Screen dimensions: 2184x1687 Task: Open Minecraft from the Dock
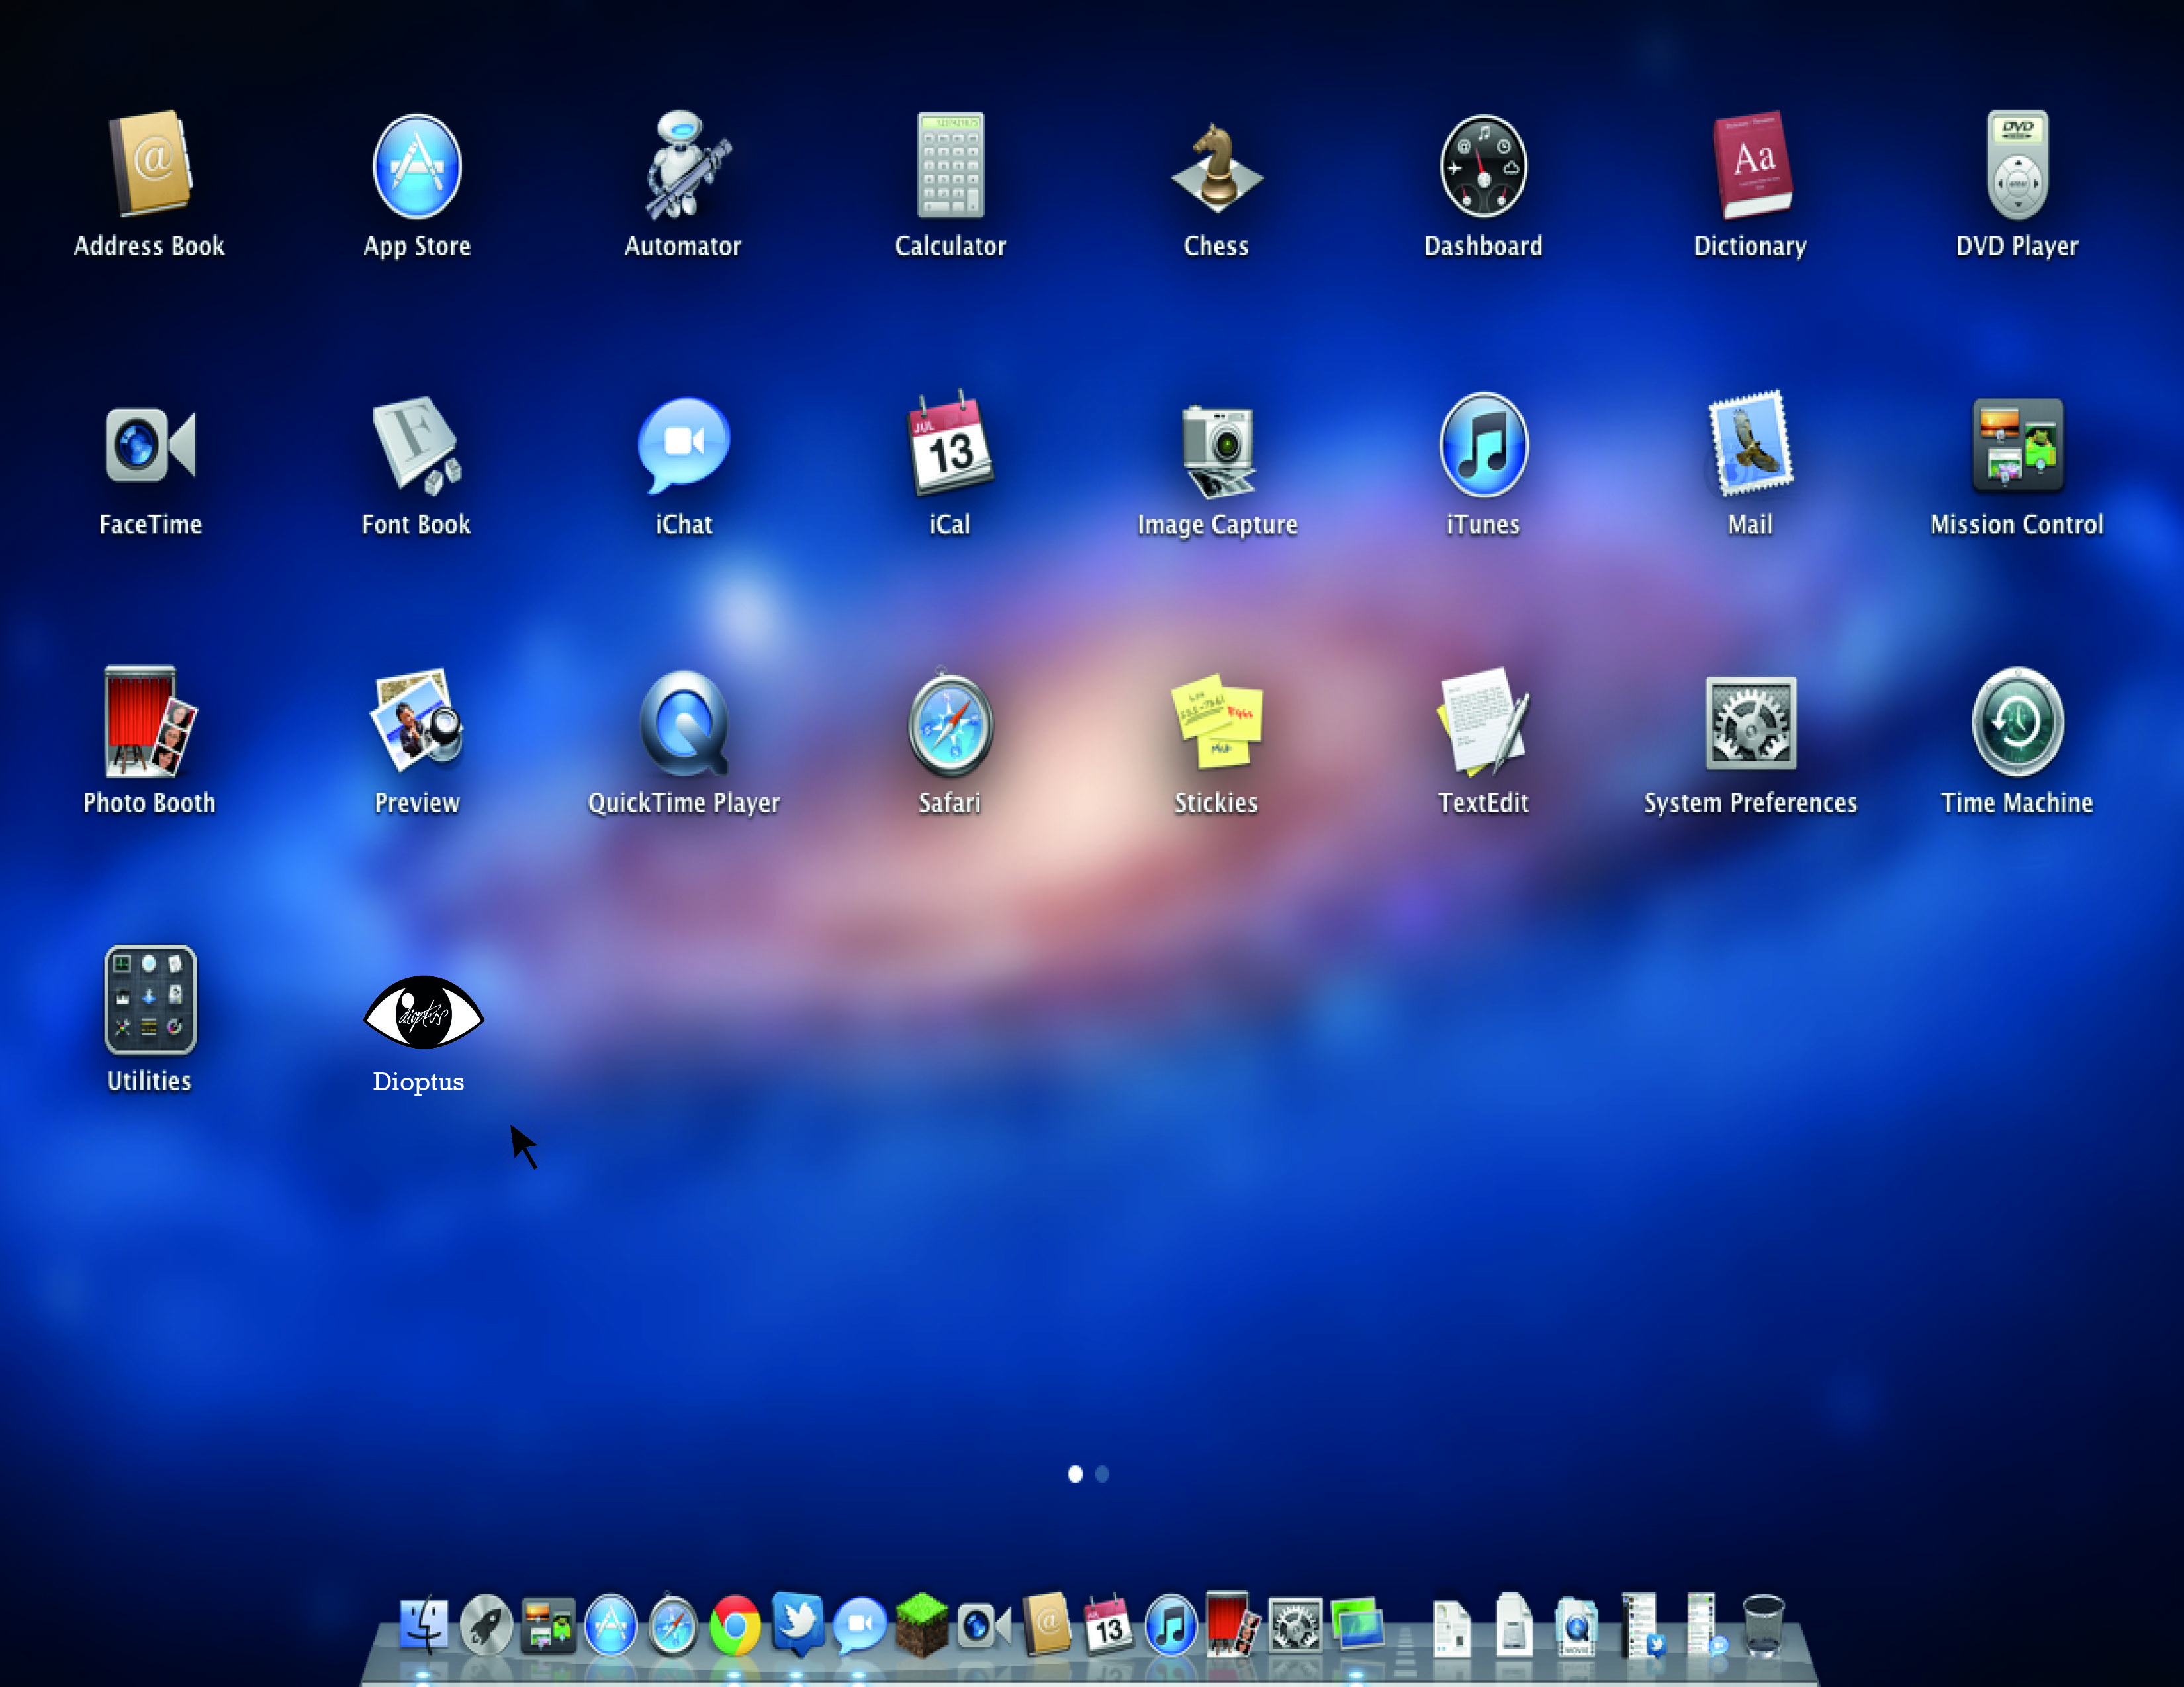click(x=921, y=1626)
